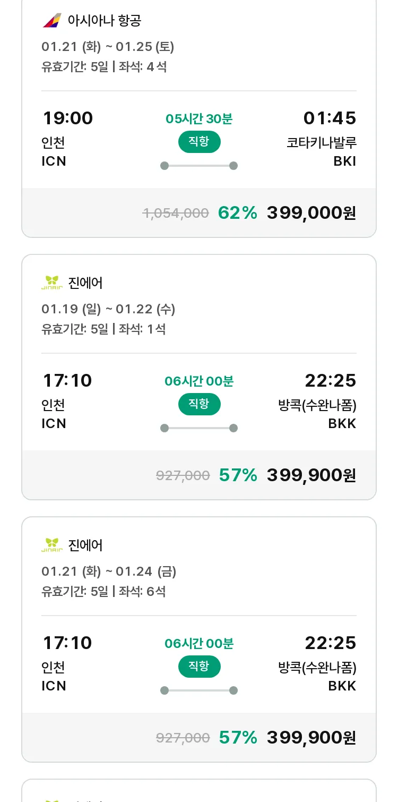Tap the 62% discount label
This screenshot has width=398, height=802.
click(x=238, y=213)
